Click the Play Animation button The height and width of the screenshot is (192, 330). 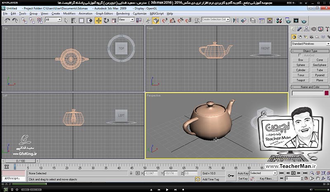293,173
